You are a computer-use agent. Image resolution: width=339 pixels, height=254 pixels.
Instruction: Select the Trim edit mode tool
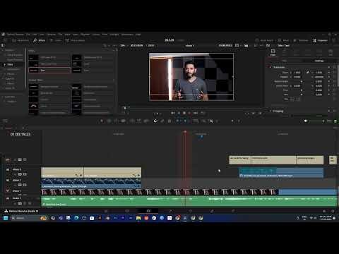pyautogui.click(x=109, y=121)
